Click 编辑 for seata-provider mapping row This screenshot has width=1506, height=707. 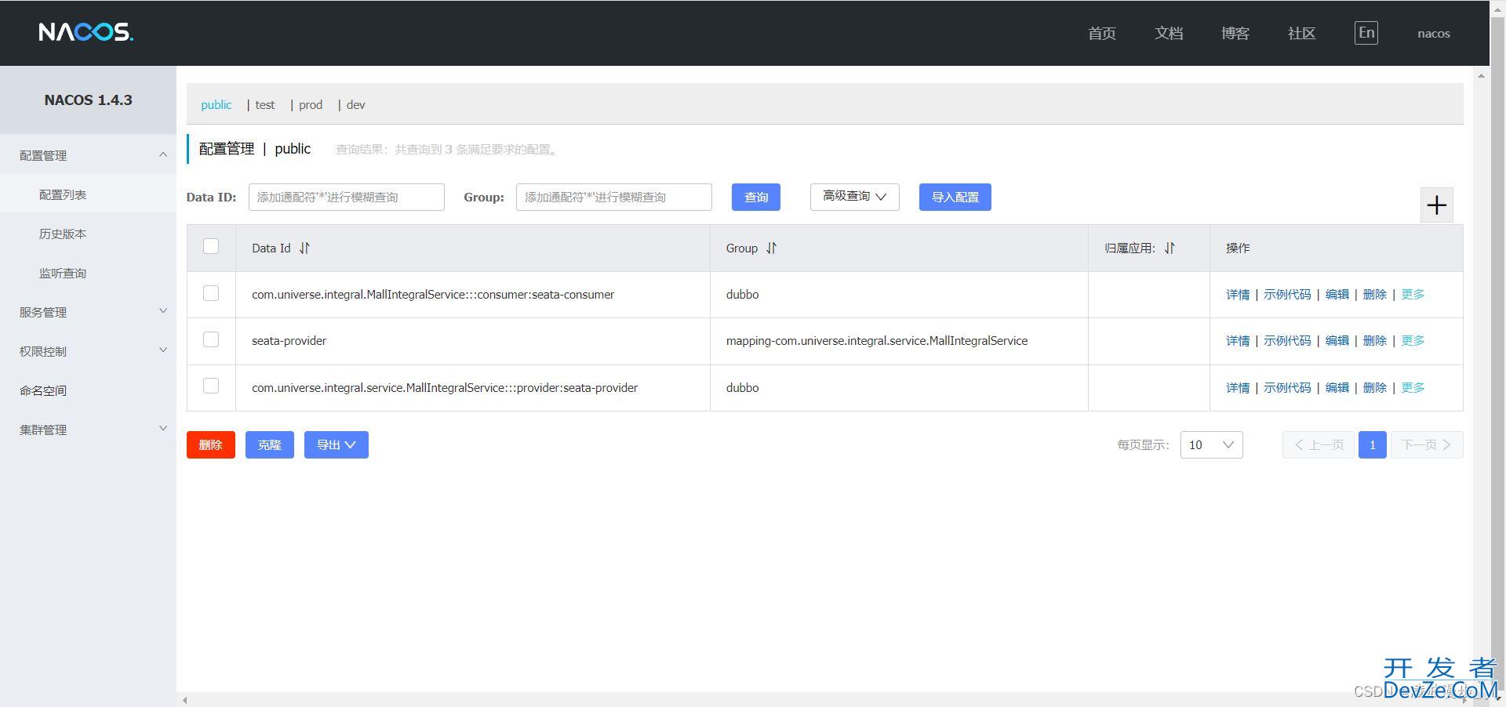(x=1337, y=341)
